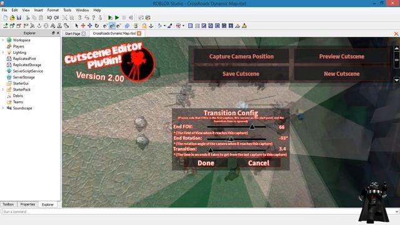400x225 pixels.
Task: Click the Material dropper tool icon
Action: click(x=169, y=26)
